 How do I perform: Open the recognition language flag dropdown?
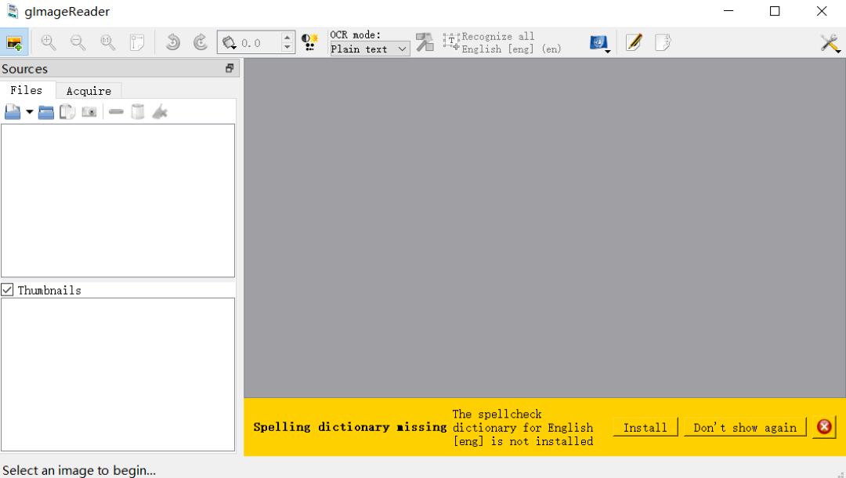point(599,43)
